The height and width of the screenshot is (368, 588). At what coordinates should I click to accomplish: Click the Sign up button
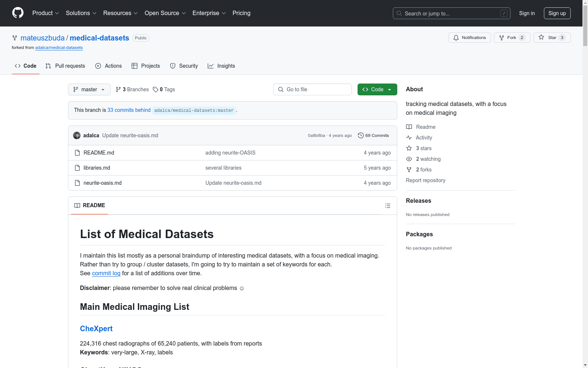click(557, 13)
